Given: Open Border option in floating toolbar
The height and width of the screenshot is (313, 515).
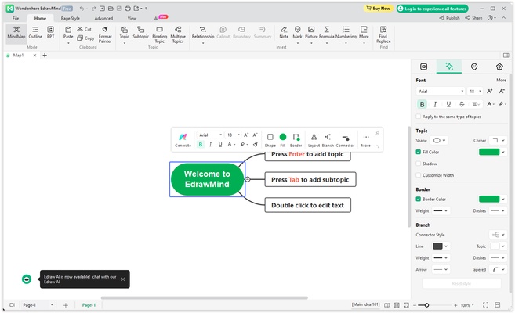Looking at the screenshot, I should point(296,140).
